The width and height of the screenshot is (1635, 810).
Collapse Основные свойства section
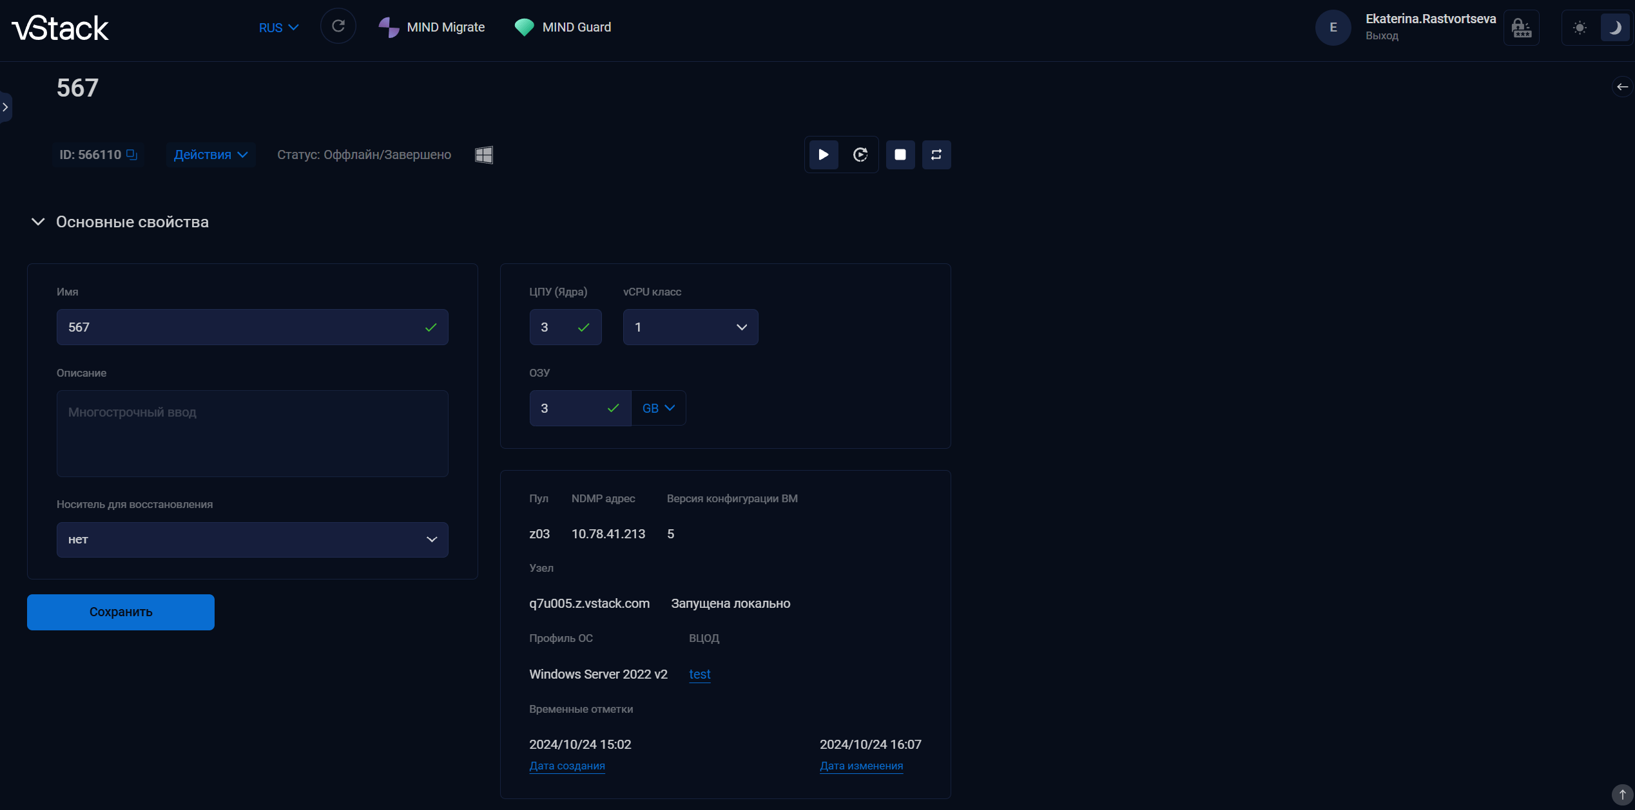tap(38, 222)
